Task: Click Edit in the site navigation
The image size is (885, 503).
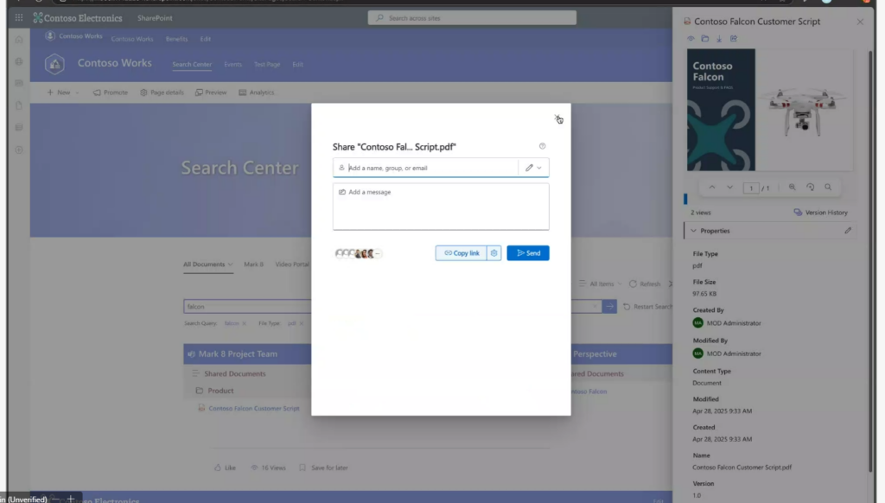Action: (297, 64)
